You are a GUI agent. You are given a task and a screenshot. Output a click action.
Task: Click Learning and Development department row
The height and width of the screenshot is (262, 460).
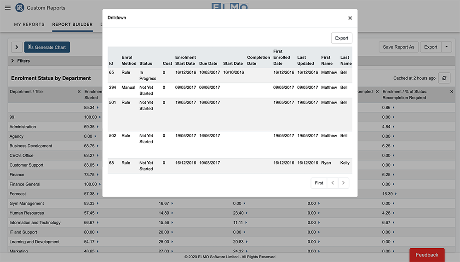pyautogui.click(x=34, y=242)
